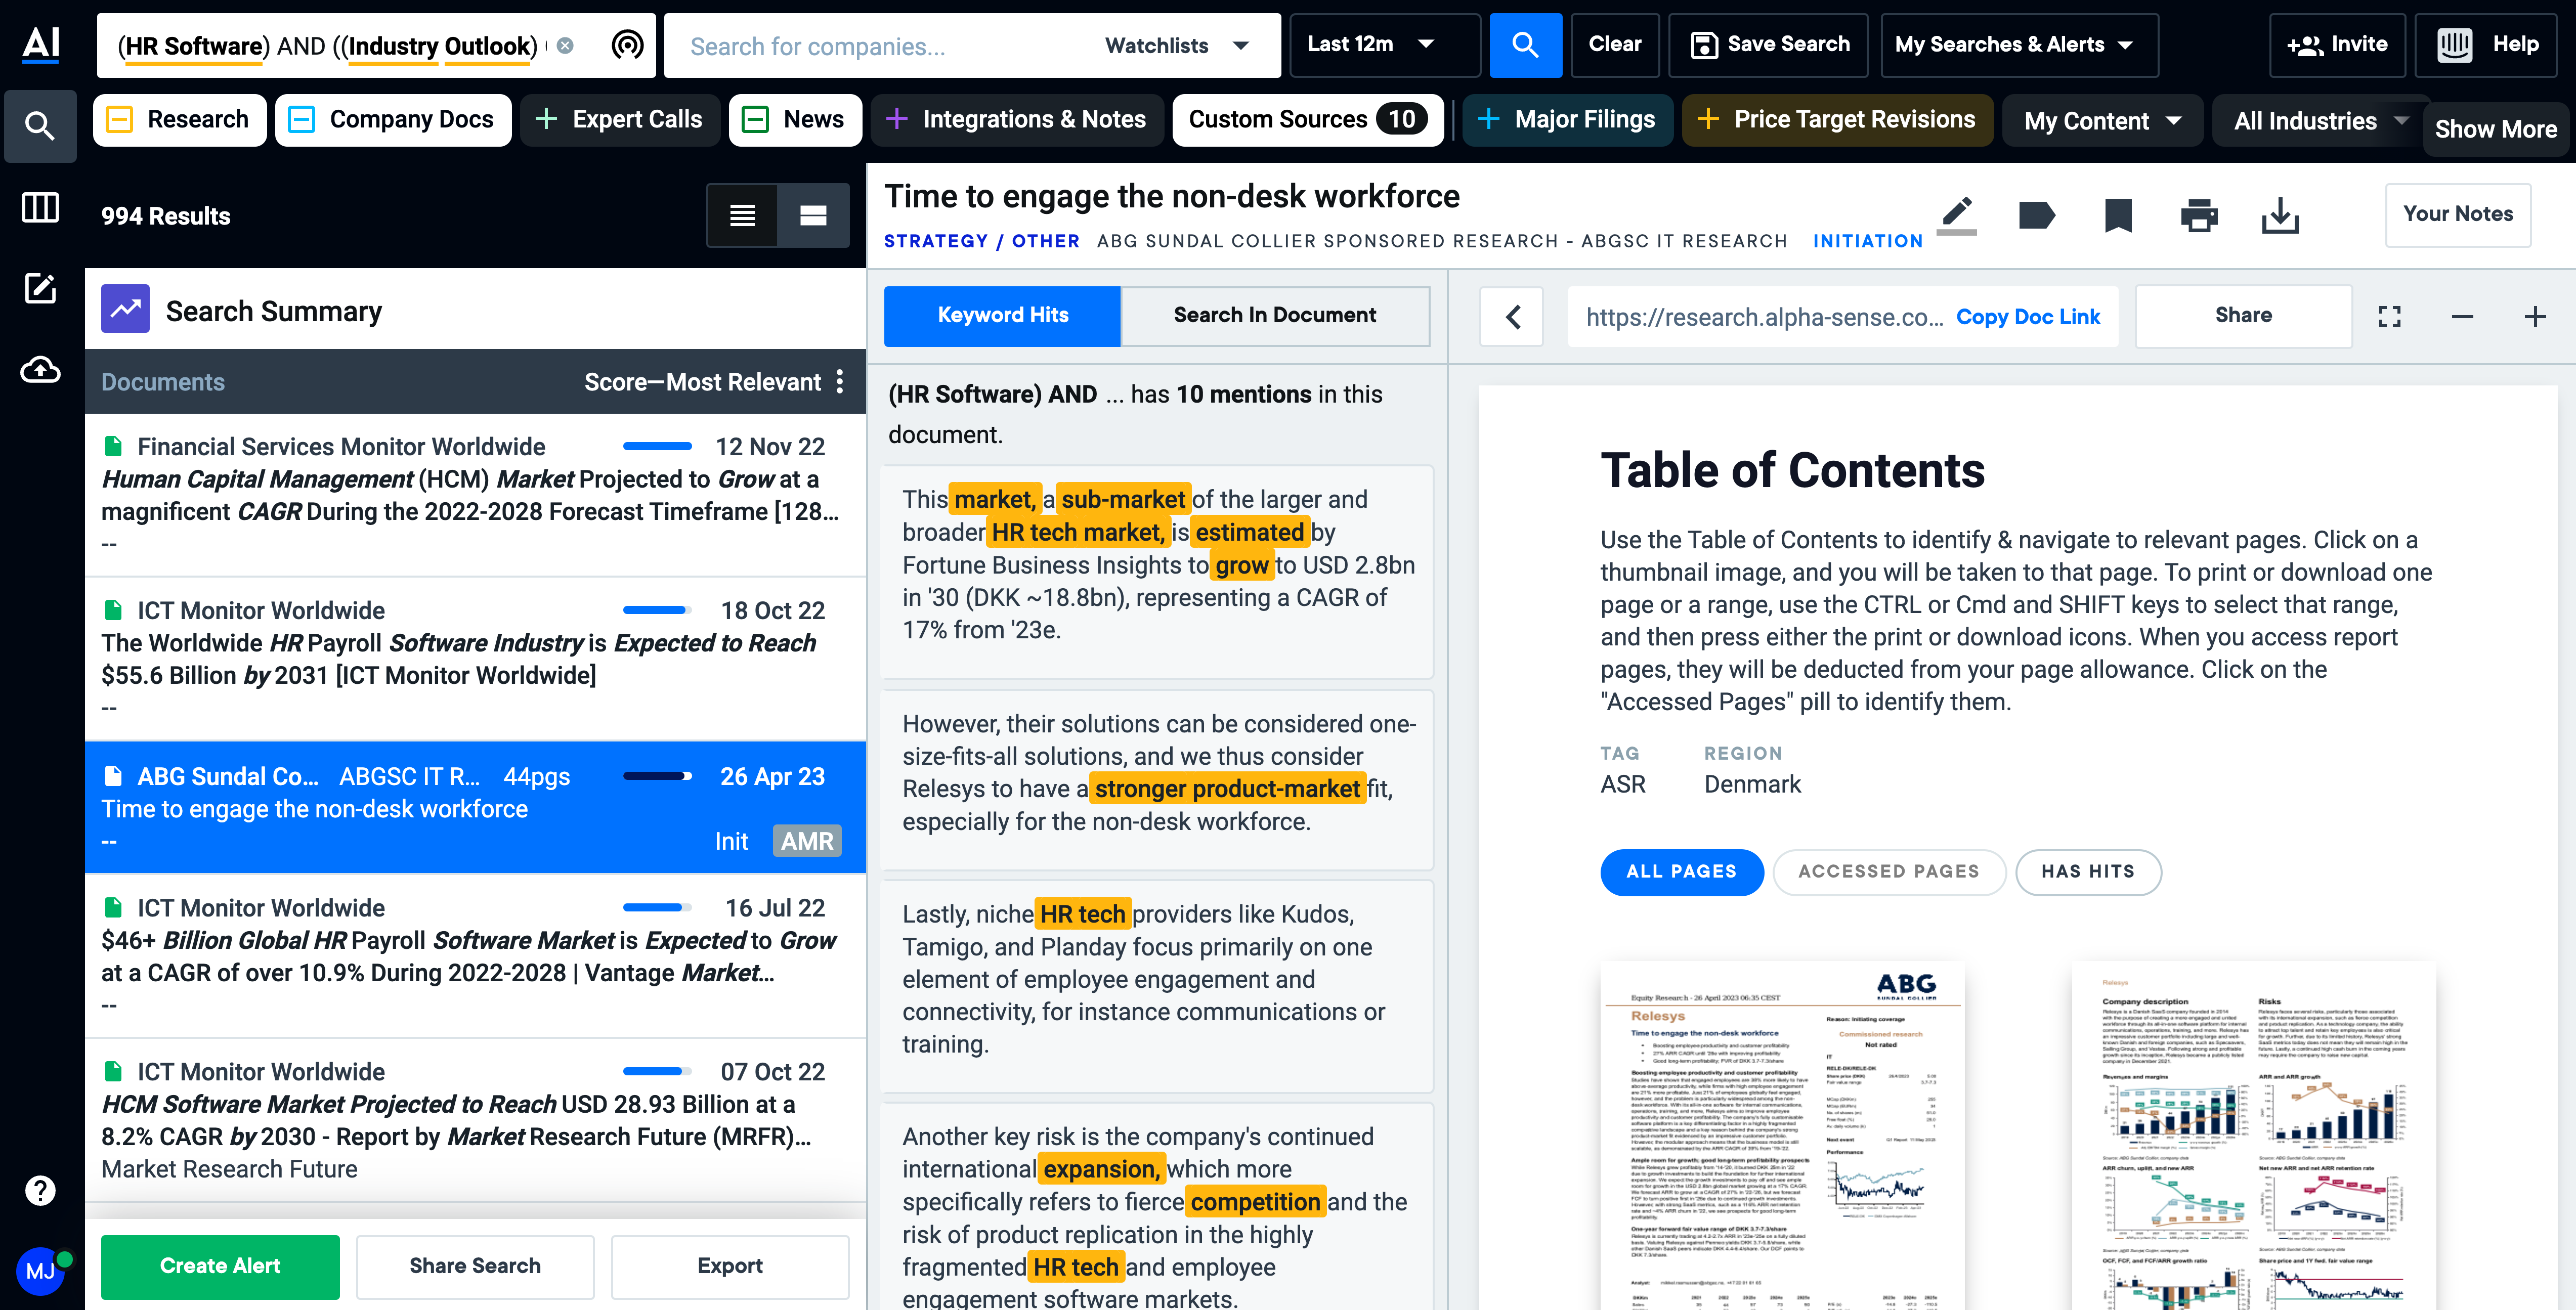Toggle the Company Docs source filter
The image size is (2576, 1310).
(x=393, y=120)
